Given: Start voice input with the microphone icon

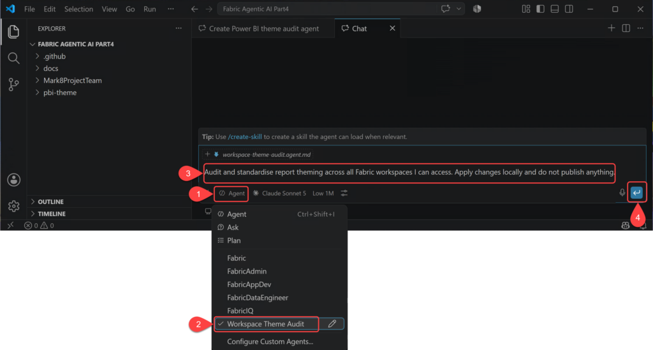Looking at the screenshot, I should [622, 193].
